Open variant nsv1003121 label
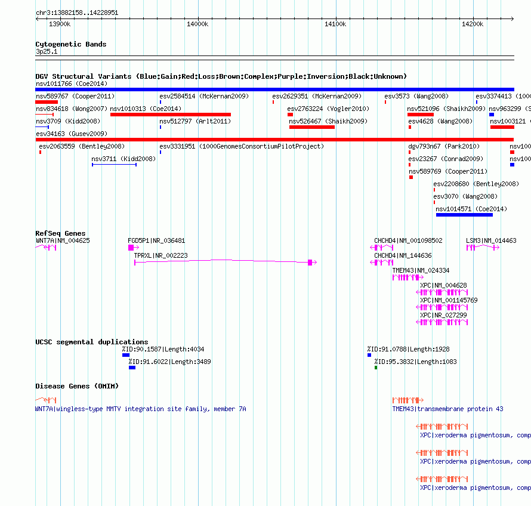 (x=510, y=121)
